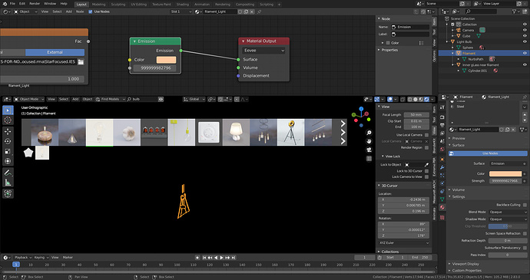
Task: Select solid viewport shading mode
Action: tap(416, 99)
